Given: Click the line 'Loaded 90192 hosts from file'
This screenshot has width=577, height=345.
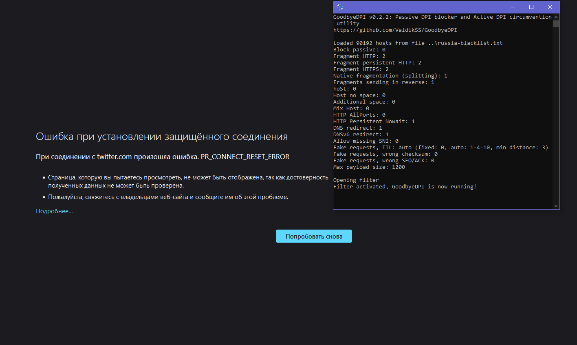Looking at the screenshot, I should [418, 43].
